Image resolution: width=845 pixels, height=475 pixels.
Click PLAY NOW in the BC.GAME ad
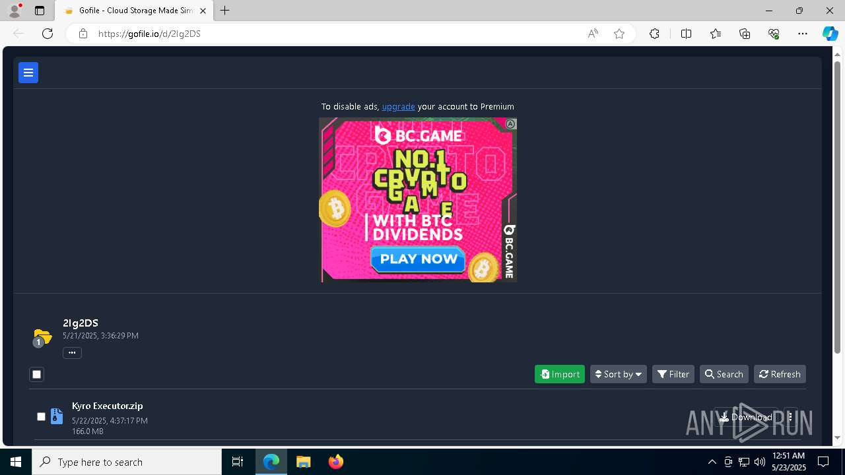418,259
